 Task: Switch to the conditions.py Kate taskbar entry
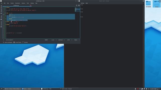(x=50, y=89)
